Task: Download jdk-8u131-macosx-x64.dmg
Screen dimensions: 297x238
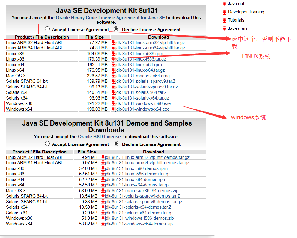Action: point(142,76)
